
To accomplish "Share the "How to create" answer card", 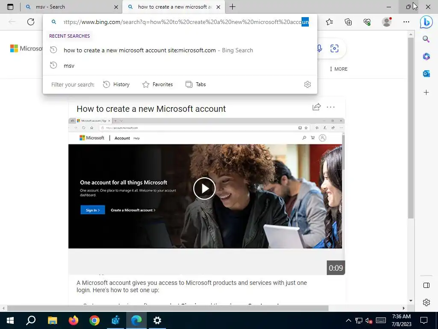I will pos(317,107).
